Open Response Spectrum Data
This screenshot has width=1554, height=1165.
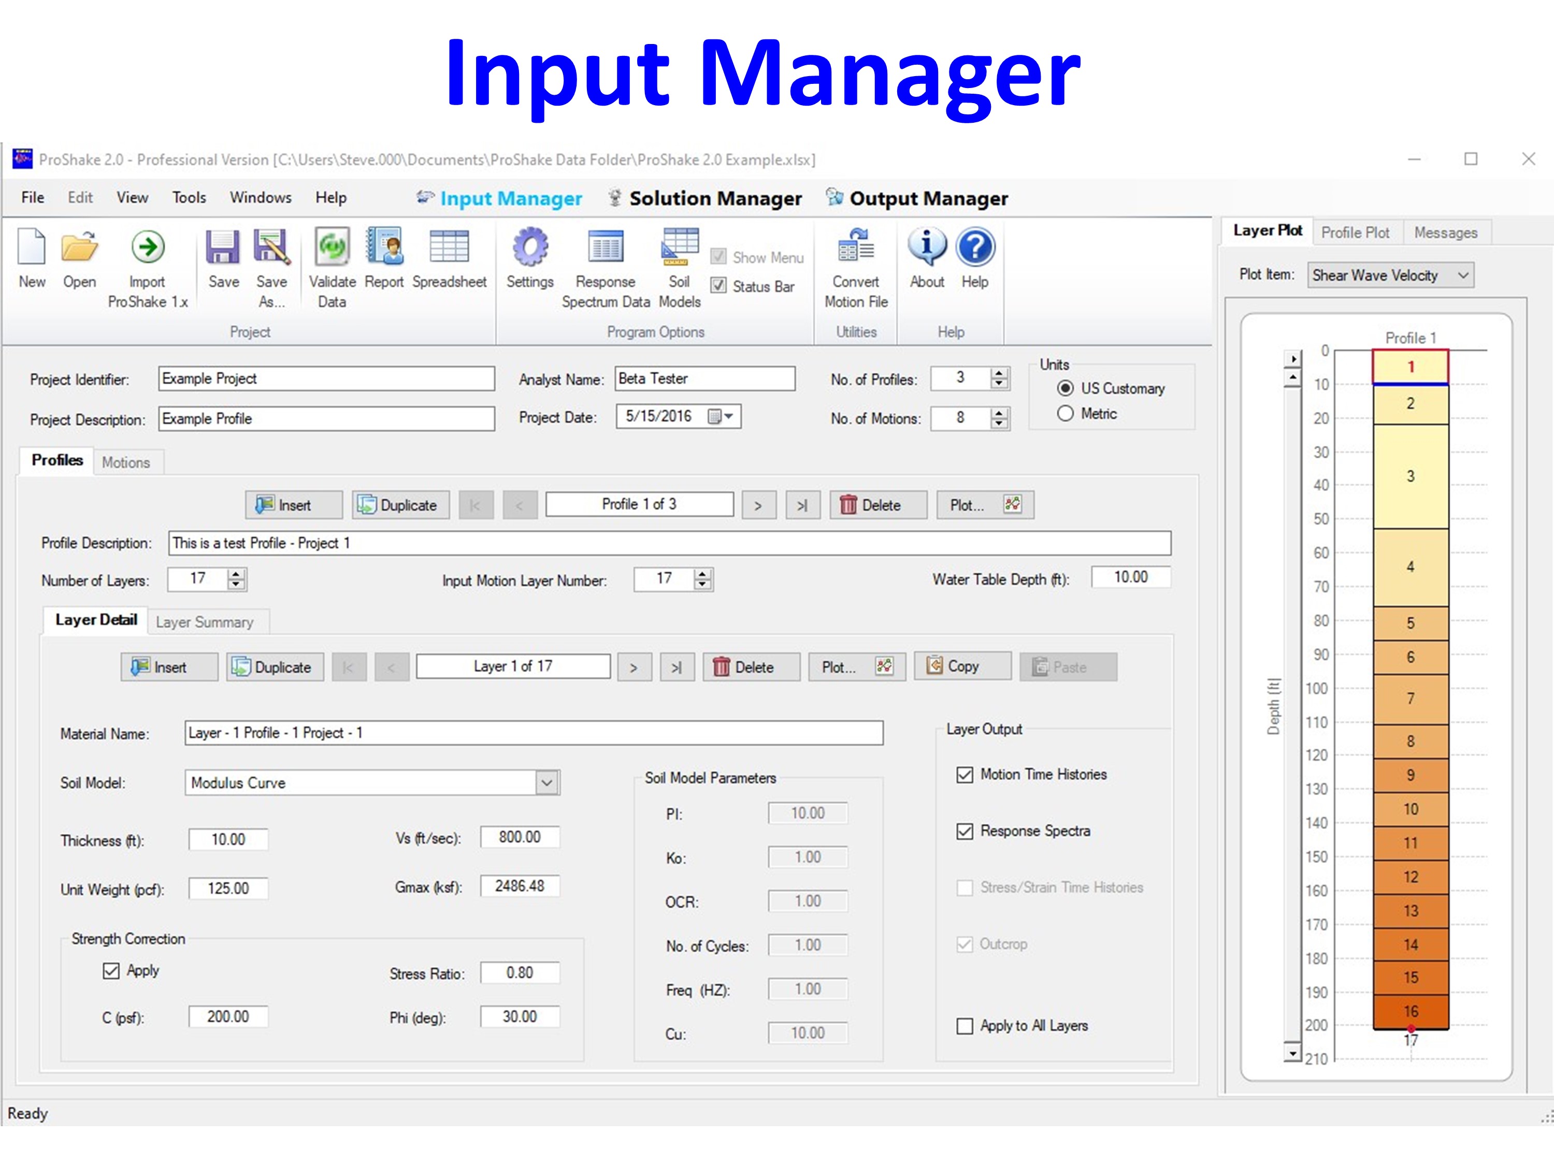point(606,268)
